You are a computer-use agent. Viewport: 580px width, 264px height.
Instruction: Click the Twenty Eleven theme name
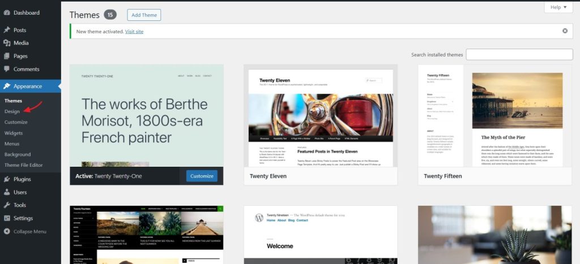268,176
